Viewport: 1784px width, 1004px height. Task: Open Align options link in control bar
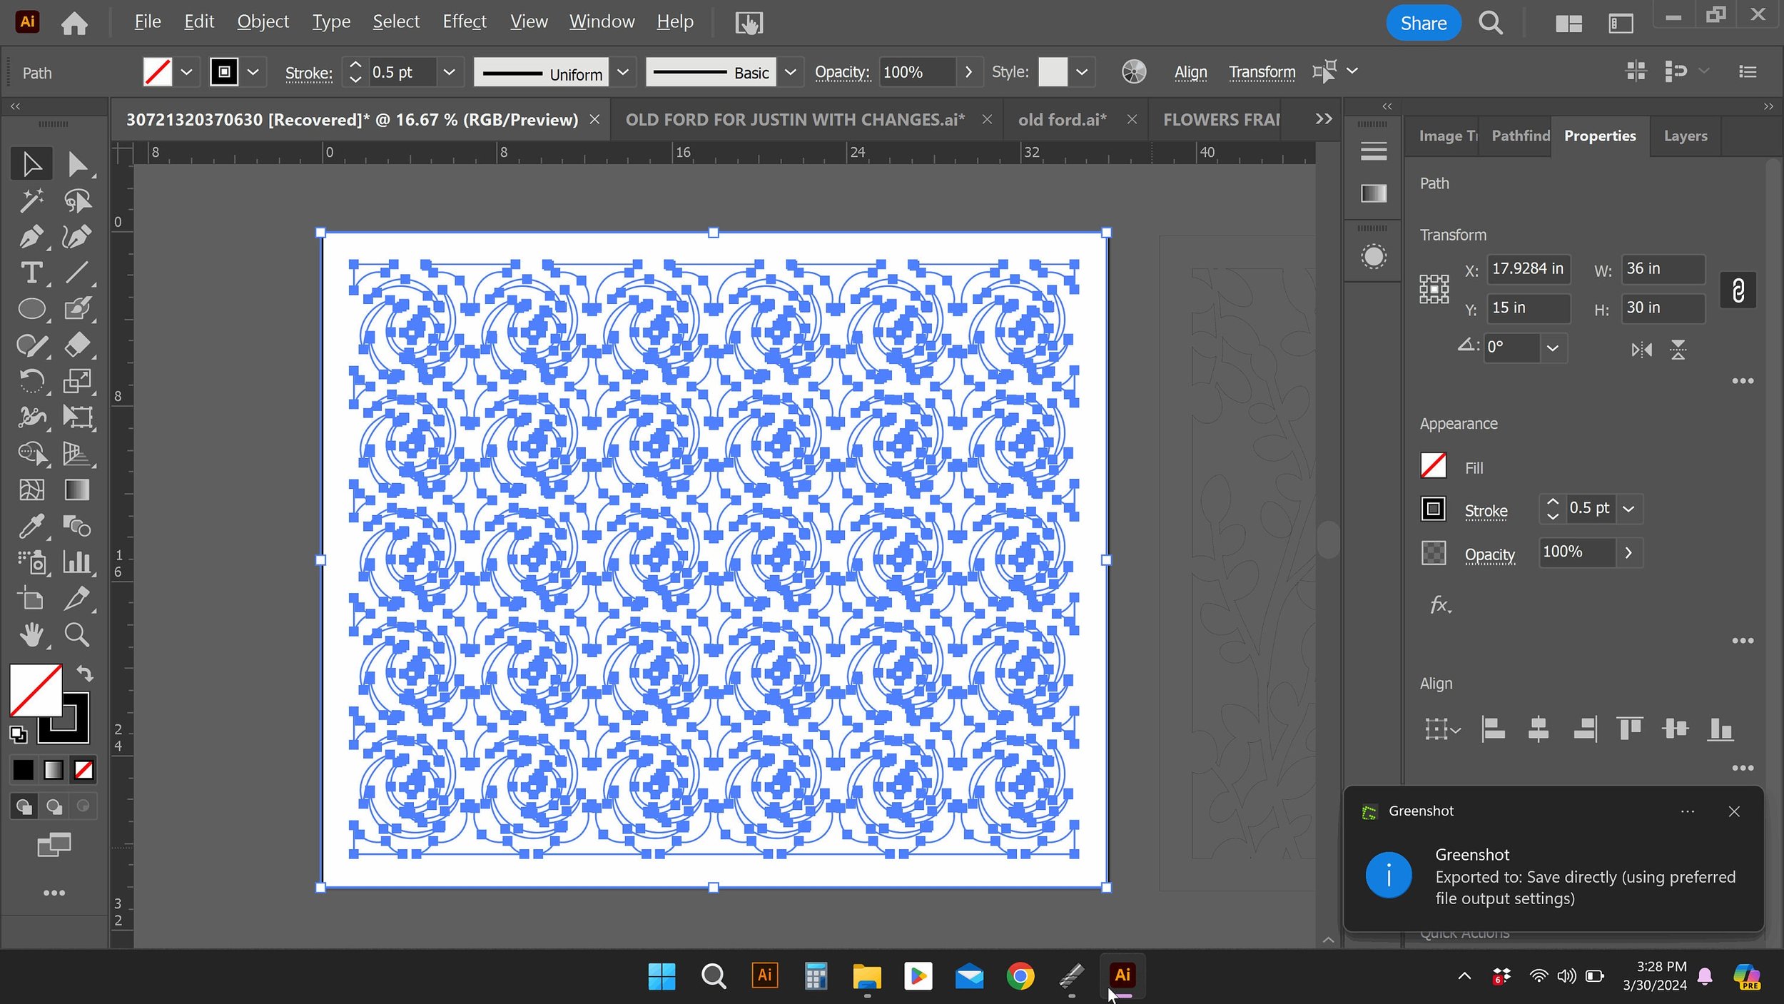click(x=1190, y=72)
